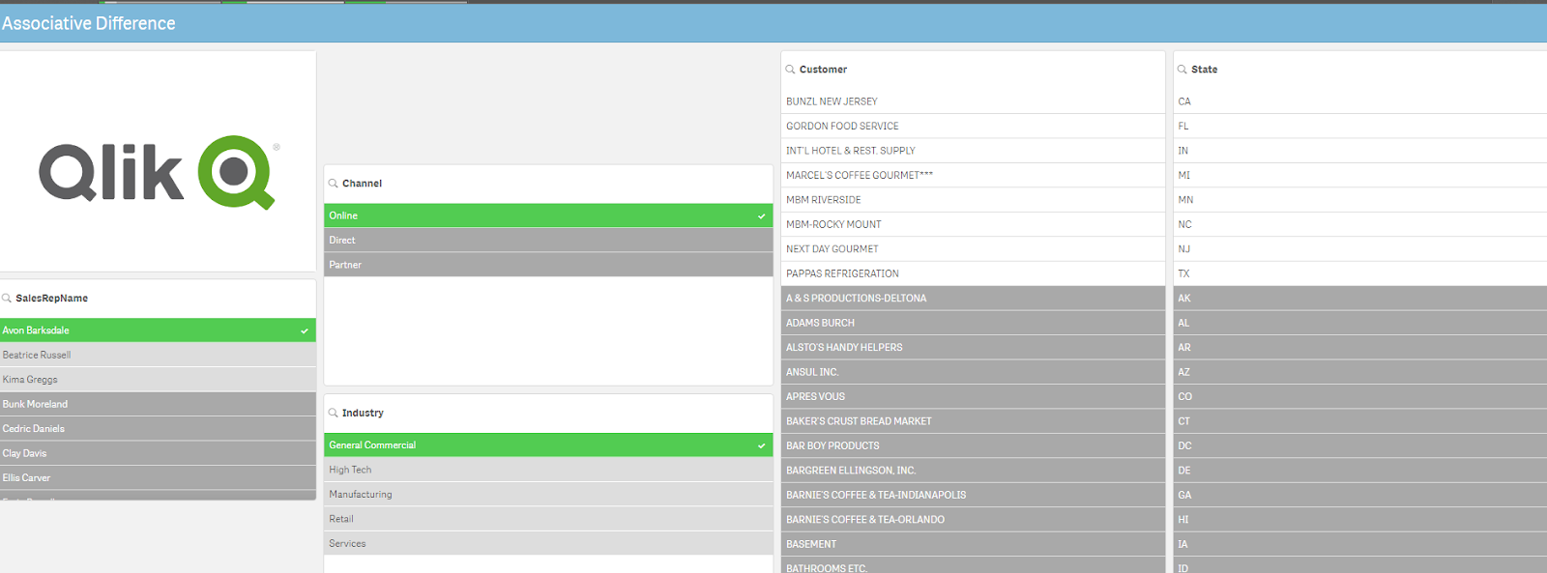Viewport: 1547px width, 573px height.
Task: Select ALSTO'S HANDY HELPERS customer
Action: tap(973, 348)
